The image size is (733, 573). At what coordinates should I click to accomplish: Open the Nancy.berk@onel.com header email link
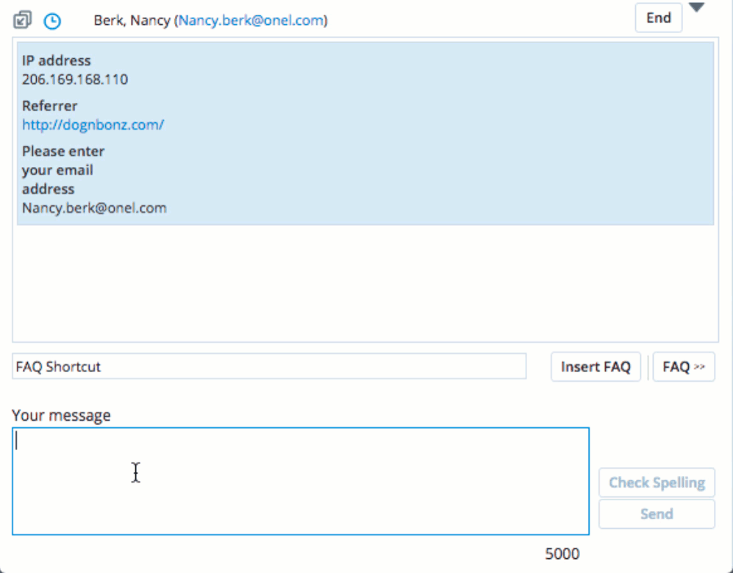251,21
